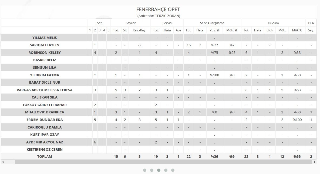
Task: Jump to the fifth carousel page dot
Action: coord(173,170)
